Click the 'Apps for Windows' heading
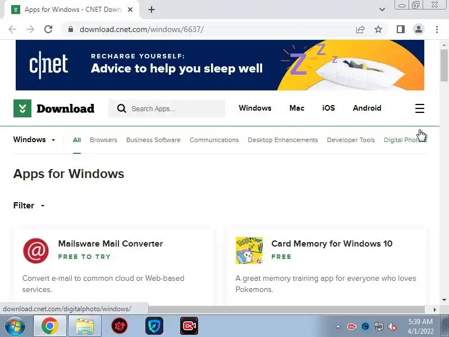 point(68,174)
